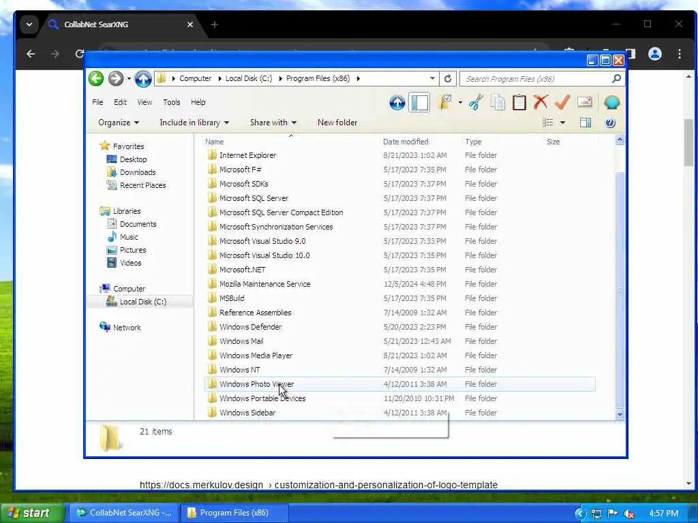Click the Change your view icon
The width and height of the screenshot is (698, 523).
(x=548, y=123)
